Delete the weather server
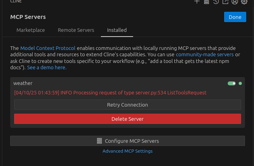This screenshot has width=254, height=166. pyautogui.click(x=127, y=119)
